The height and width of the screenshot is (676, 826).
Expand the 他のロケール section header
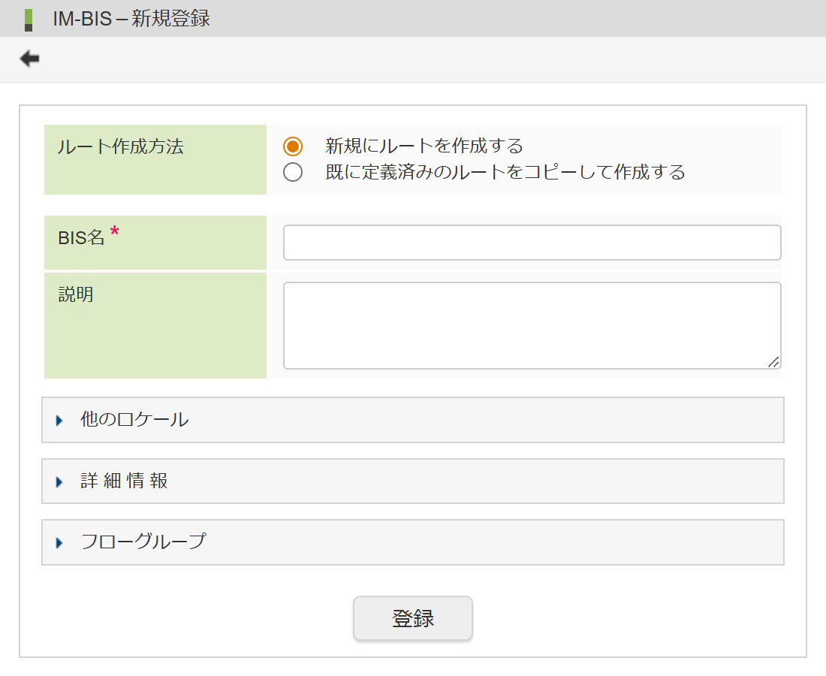tap(413, 420)
